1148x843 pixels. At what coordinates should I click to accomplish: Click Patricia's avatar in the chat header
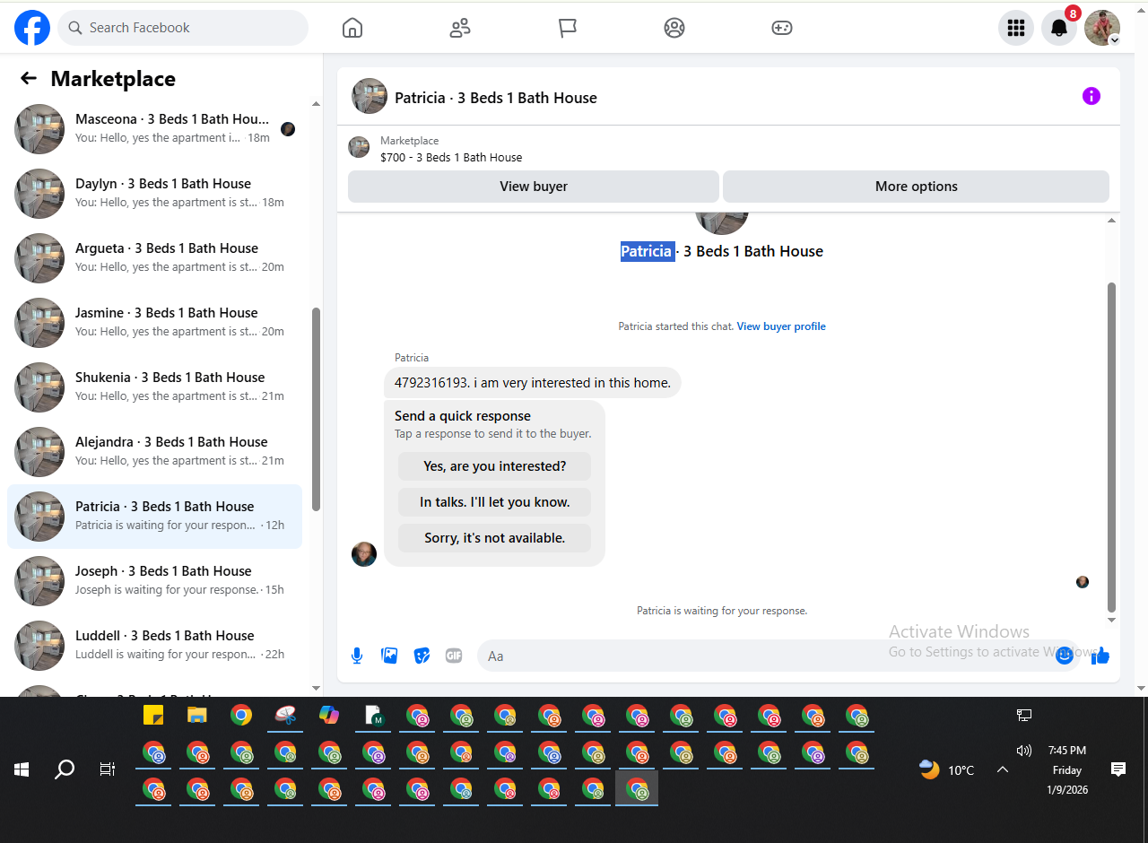tap(370, 96)
